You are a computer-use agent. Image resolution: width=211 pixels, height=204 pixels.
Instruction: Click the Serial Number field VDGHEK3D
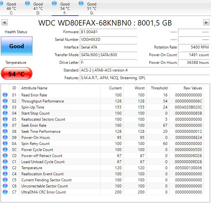point(108,40)
